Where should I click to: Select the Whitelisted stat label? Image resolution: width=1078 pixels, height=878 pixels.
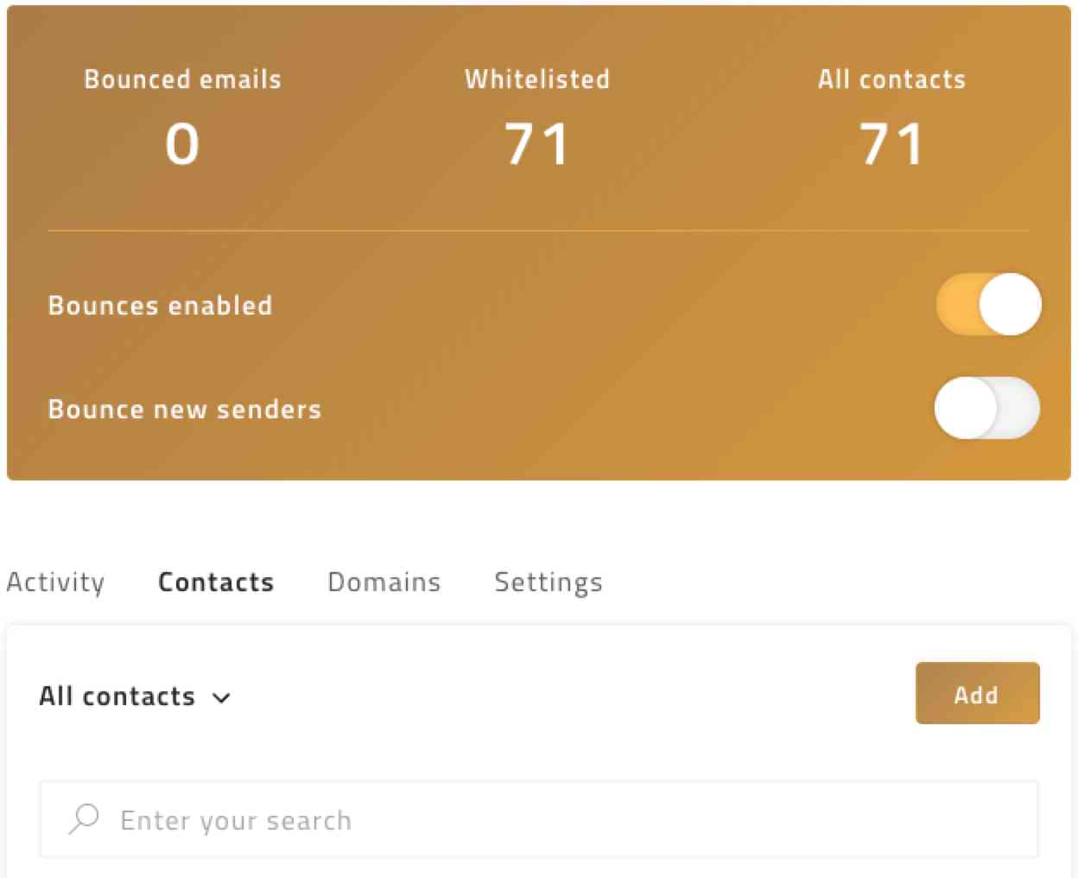[536, 79]
